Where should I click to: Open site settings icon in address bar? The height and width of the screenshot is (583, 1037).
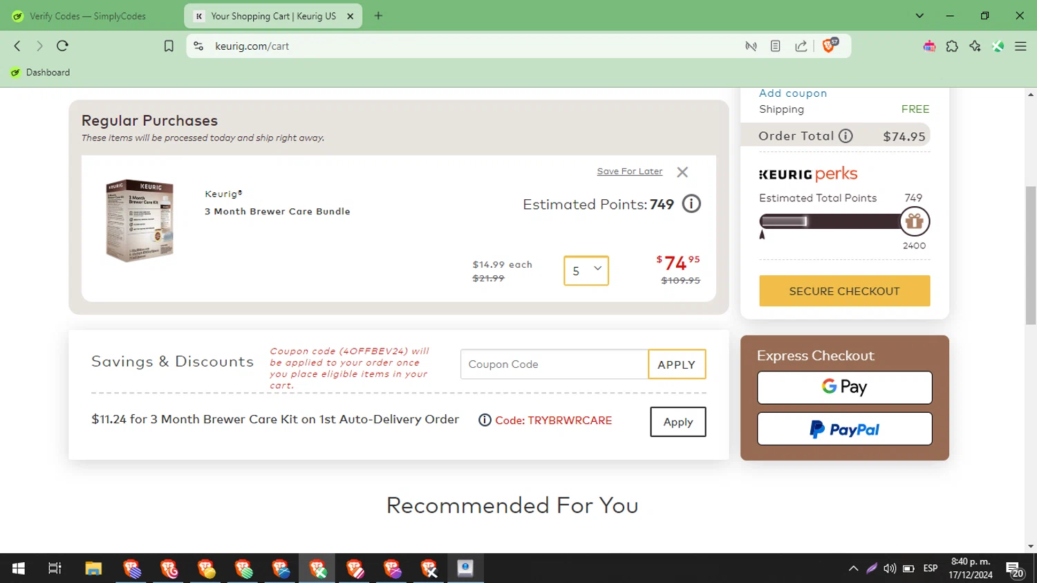[x=198, y=46]
